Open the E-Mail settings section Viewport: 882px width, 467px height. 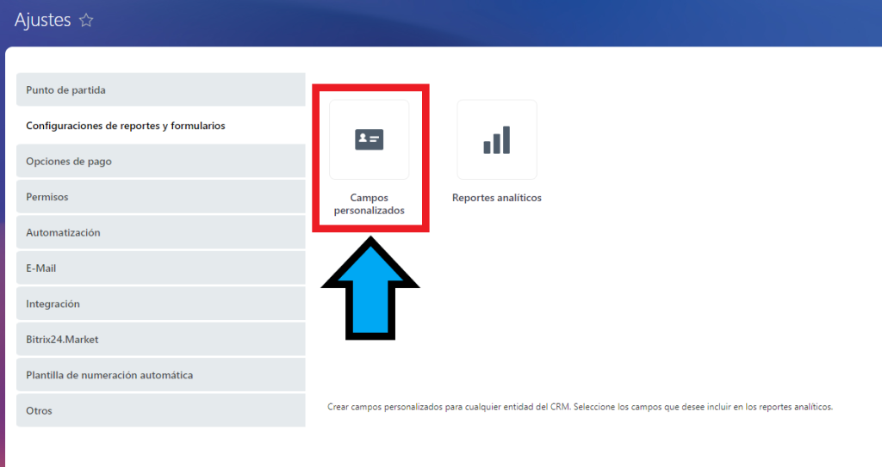click(160, 268)
